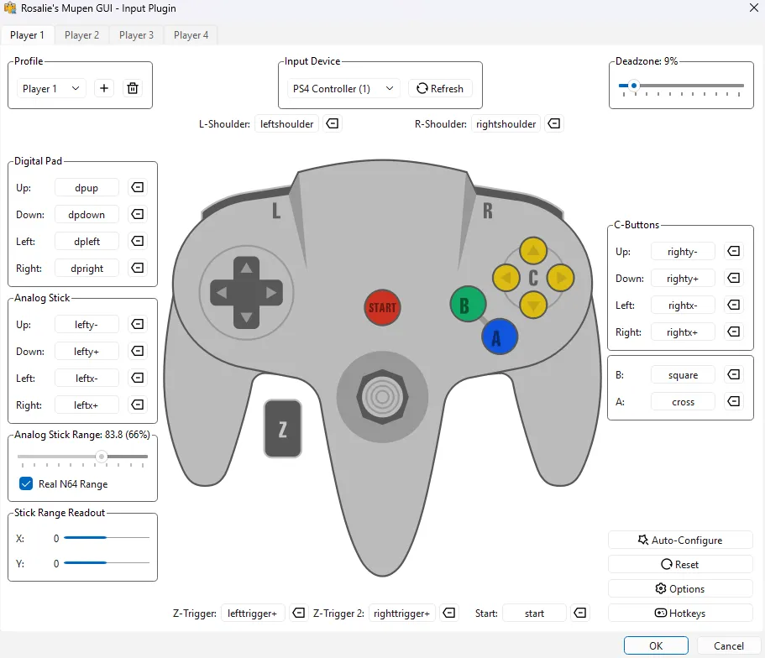
Task: Click the C-Buttons Down righty+ field
Action: [x=683, y=279]
